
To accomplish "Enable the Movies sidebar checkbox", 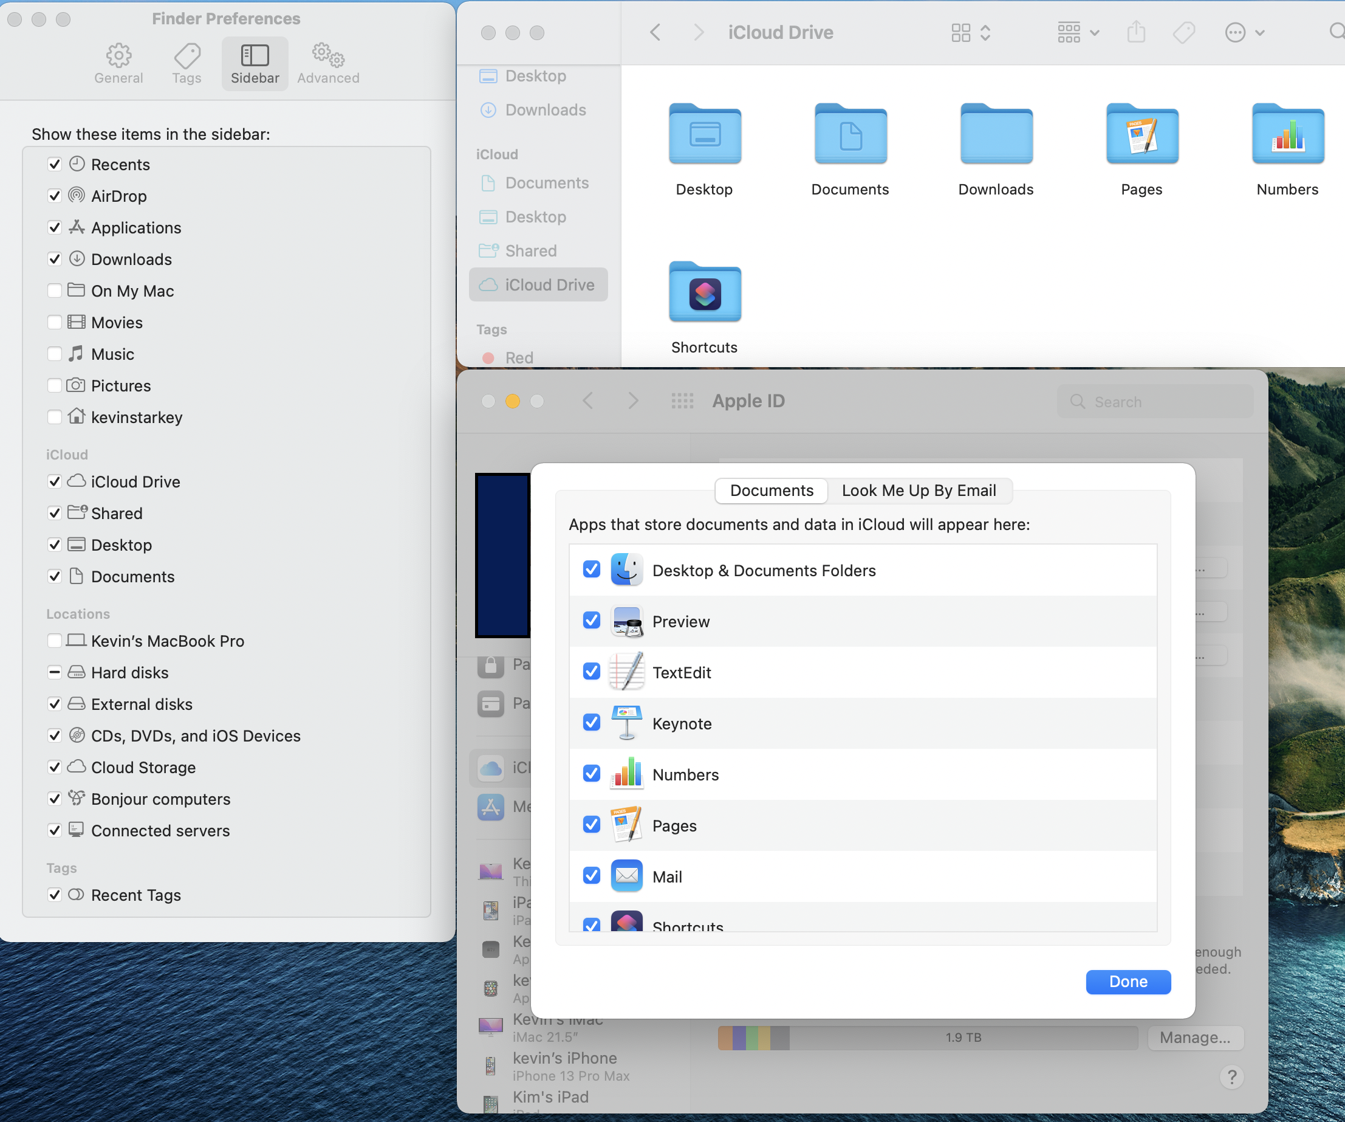I will pos(55,322).
